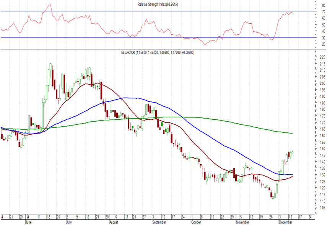Screen dimensions: 327x225
Task: Click the 40 value on RSI axis
Action: point(324,31)
